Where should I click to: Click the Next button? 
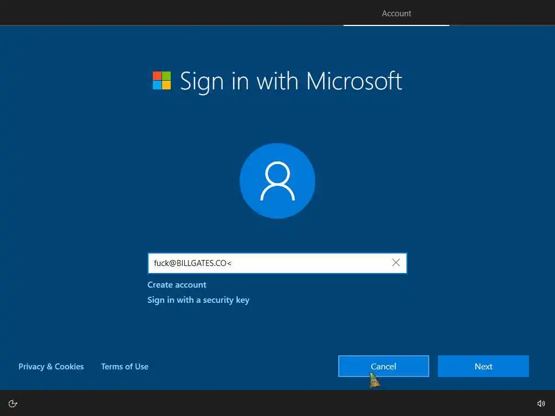coord(483,366)
